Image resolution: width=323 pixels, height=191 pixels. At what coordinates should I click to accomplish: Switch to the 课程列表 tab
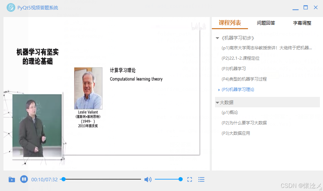tap(230, 23)
